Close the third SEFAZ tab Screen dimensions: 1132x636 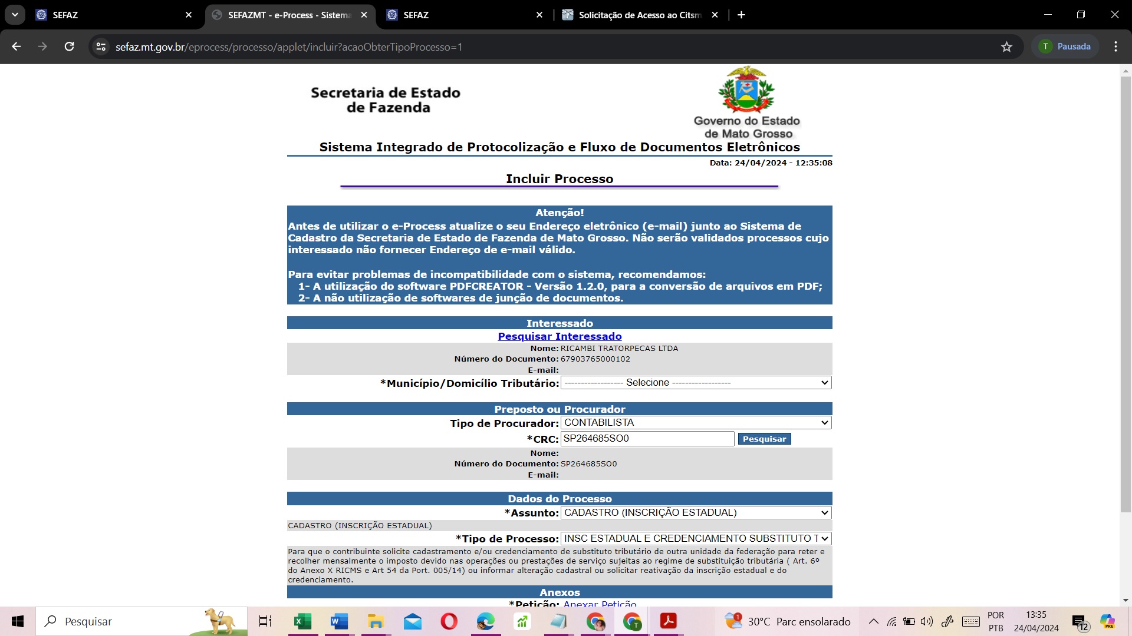539,15
